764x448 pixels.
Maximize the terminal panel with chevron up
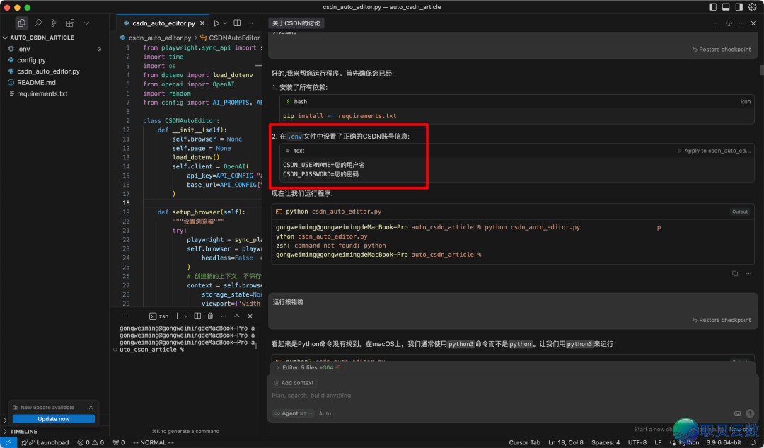click(236, 316)
